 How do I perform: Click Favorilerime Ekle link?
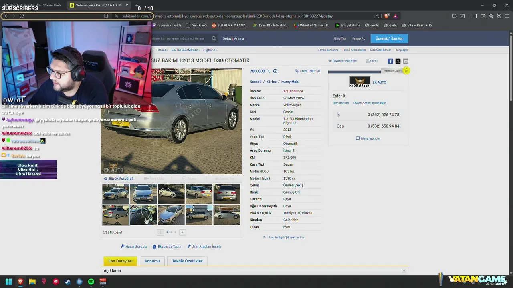(x=342, y=61)
